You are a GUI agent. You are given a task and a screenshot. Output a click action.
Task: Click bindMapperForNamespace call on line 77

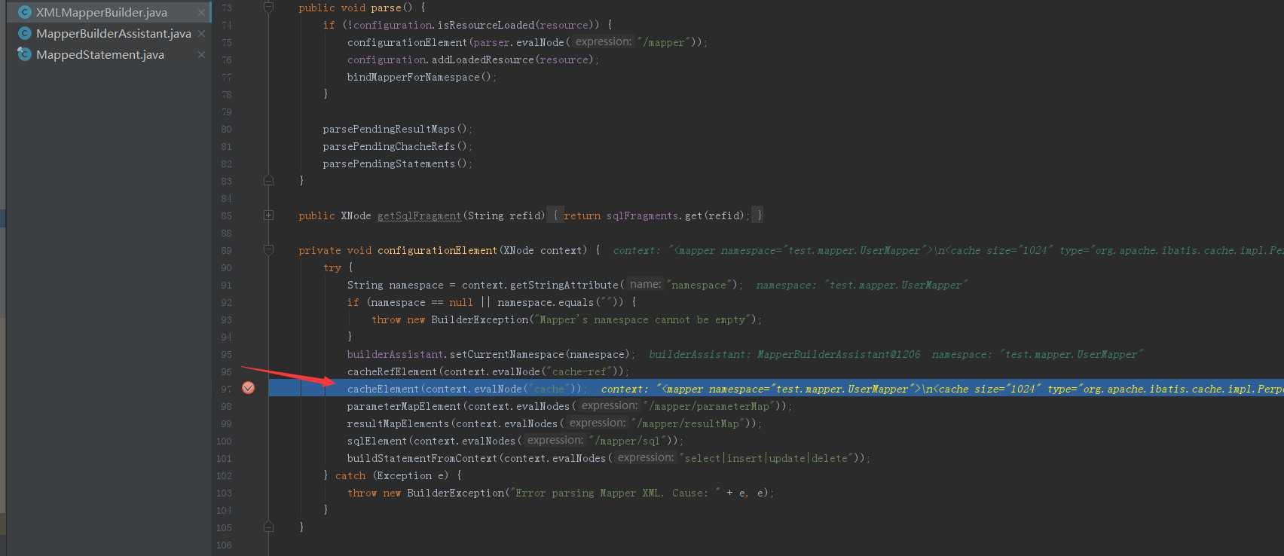coord(413,77)
